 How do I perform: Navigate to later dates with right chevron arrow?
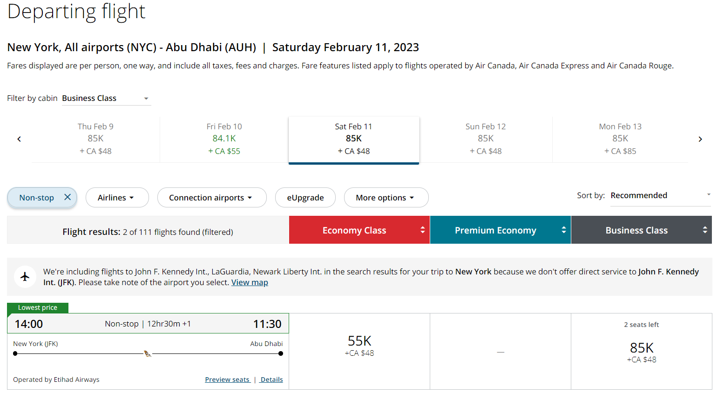pyautogui.click(x=700, y=139)
